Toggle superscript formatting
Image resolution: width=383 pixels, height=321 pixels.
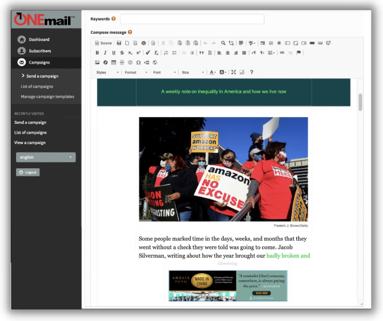pyautogui.click(x=138, y=53)
